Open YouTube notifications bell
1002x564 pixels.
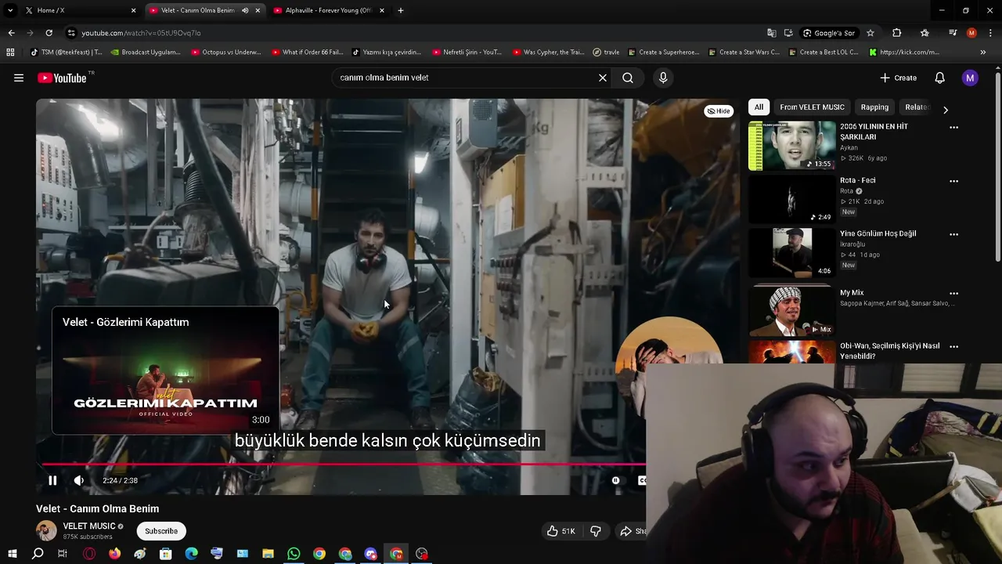click(x=939, y=78)
